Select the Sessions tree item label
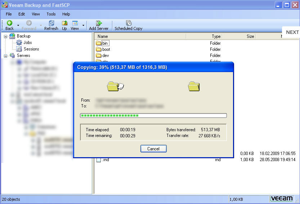Image resolution: width=300 pixels, height=204 pixels. [x=31, y=49]
